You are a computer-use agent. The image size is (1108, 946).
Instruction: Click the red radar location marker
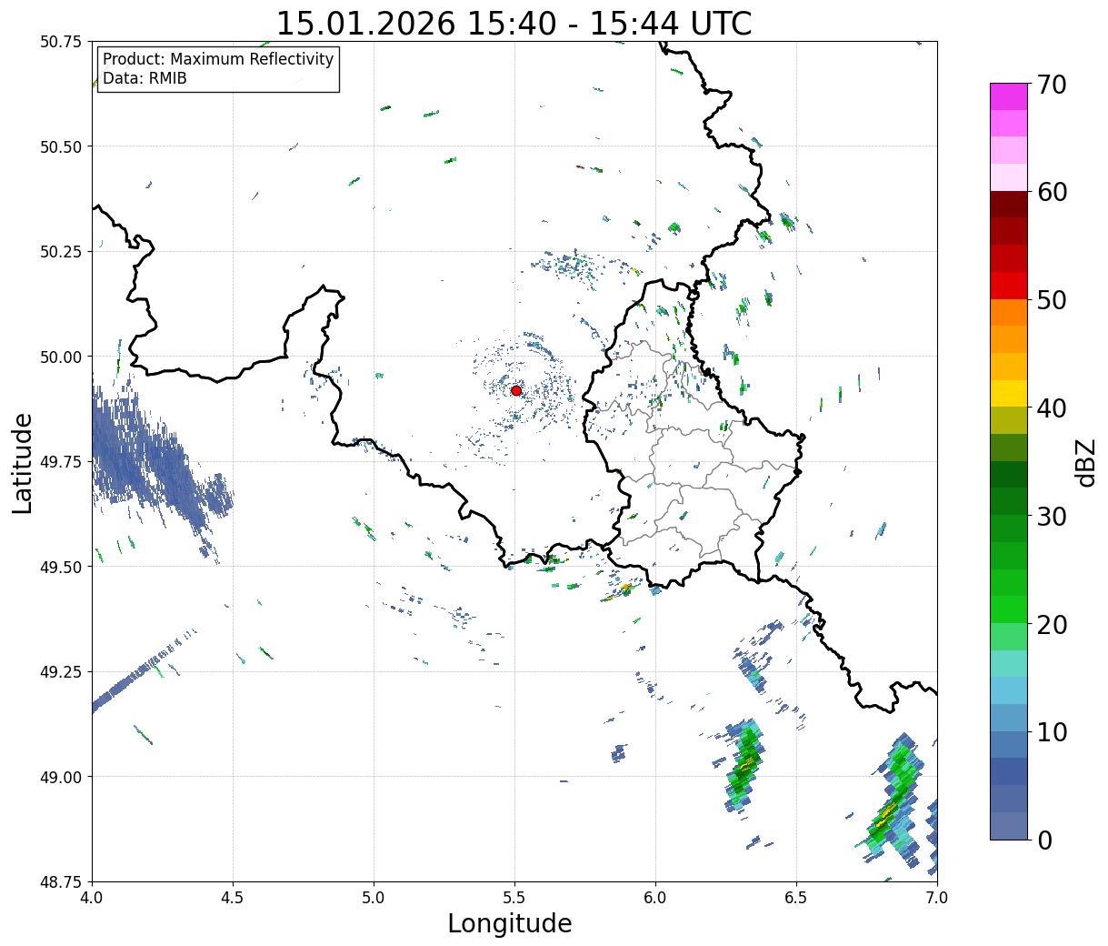(516, 390)
